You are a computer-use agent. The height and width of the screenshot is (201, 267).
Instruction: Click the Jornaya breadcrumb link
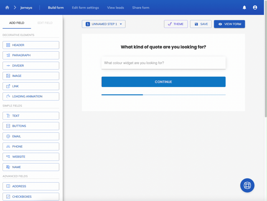click(26, 8)
